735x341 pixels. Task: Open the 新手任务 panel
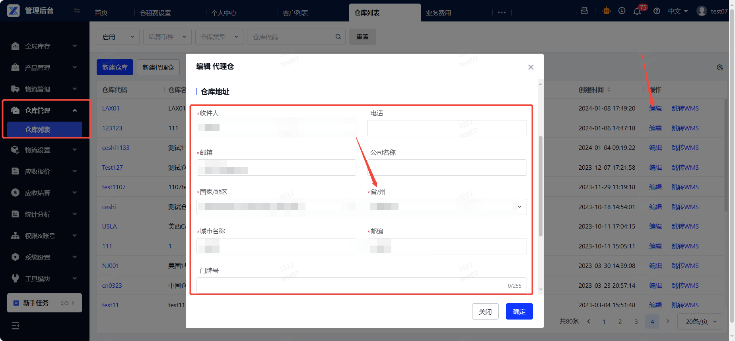[45, 303]
